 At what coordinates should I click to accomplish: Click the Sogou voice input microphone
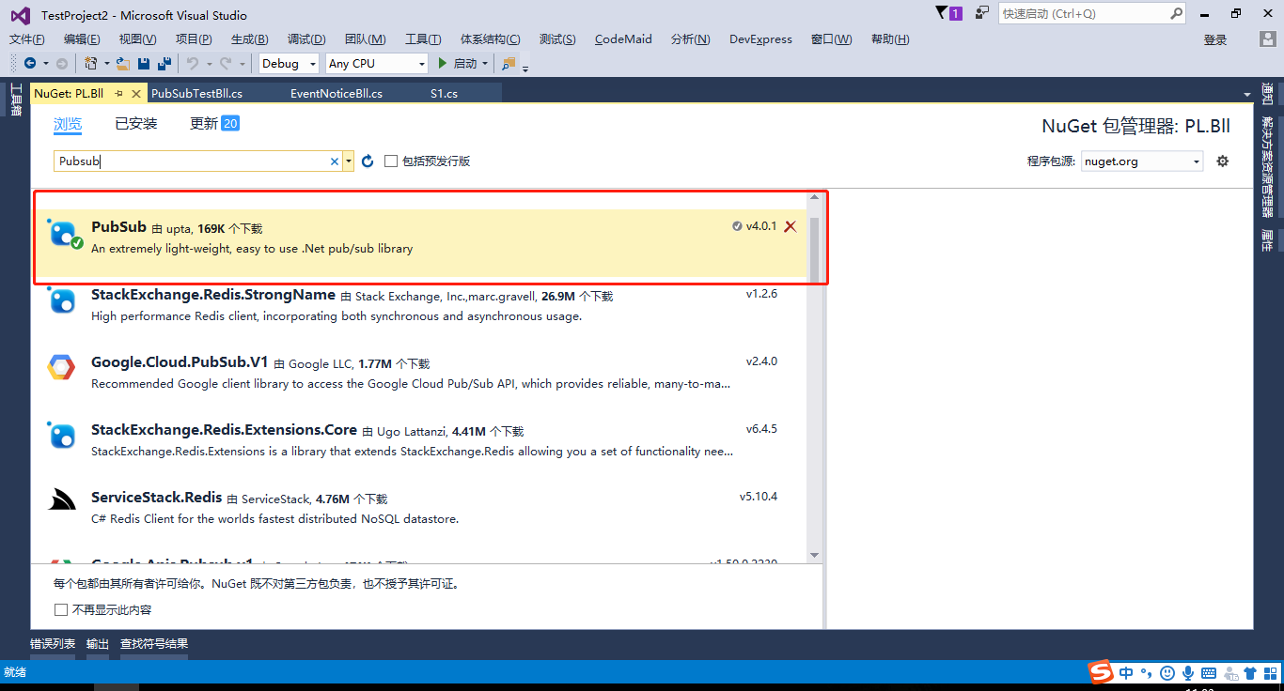pyautogui.click(x=1188, y=672)
